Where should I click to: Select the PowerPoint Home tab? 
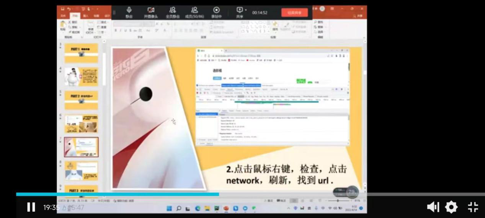click(x=75, y=16)
